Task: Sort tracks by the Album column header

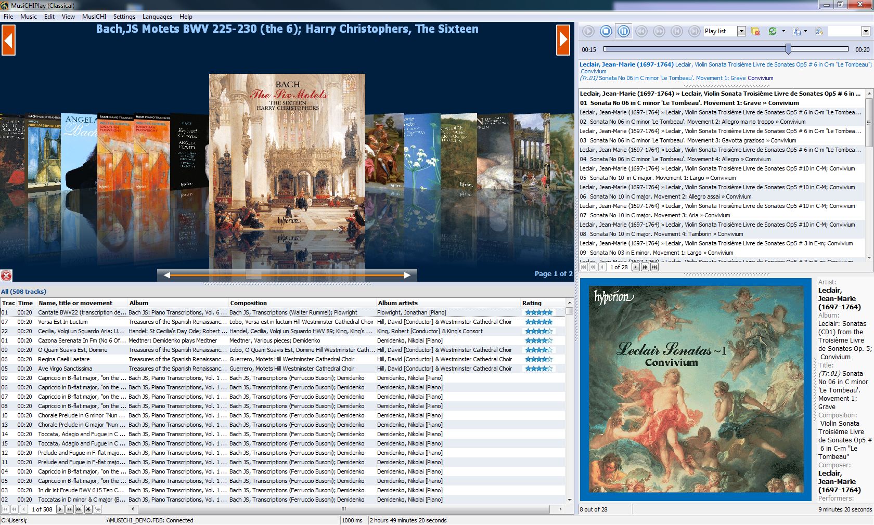Action: 178,303
